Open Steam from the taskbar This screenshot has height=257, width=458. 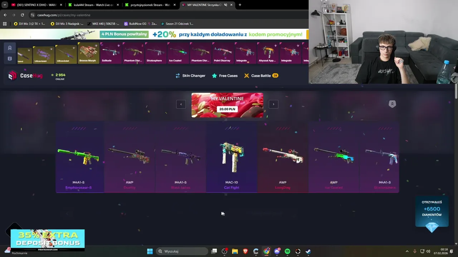tap(308, 251)
